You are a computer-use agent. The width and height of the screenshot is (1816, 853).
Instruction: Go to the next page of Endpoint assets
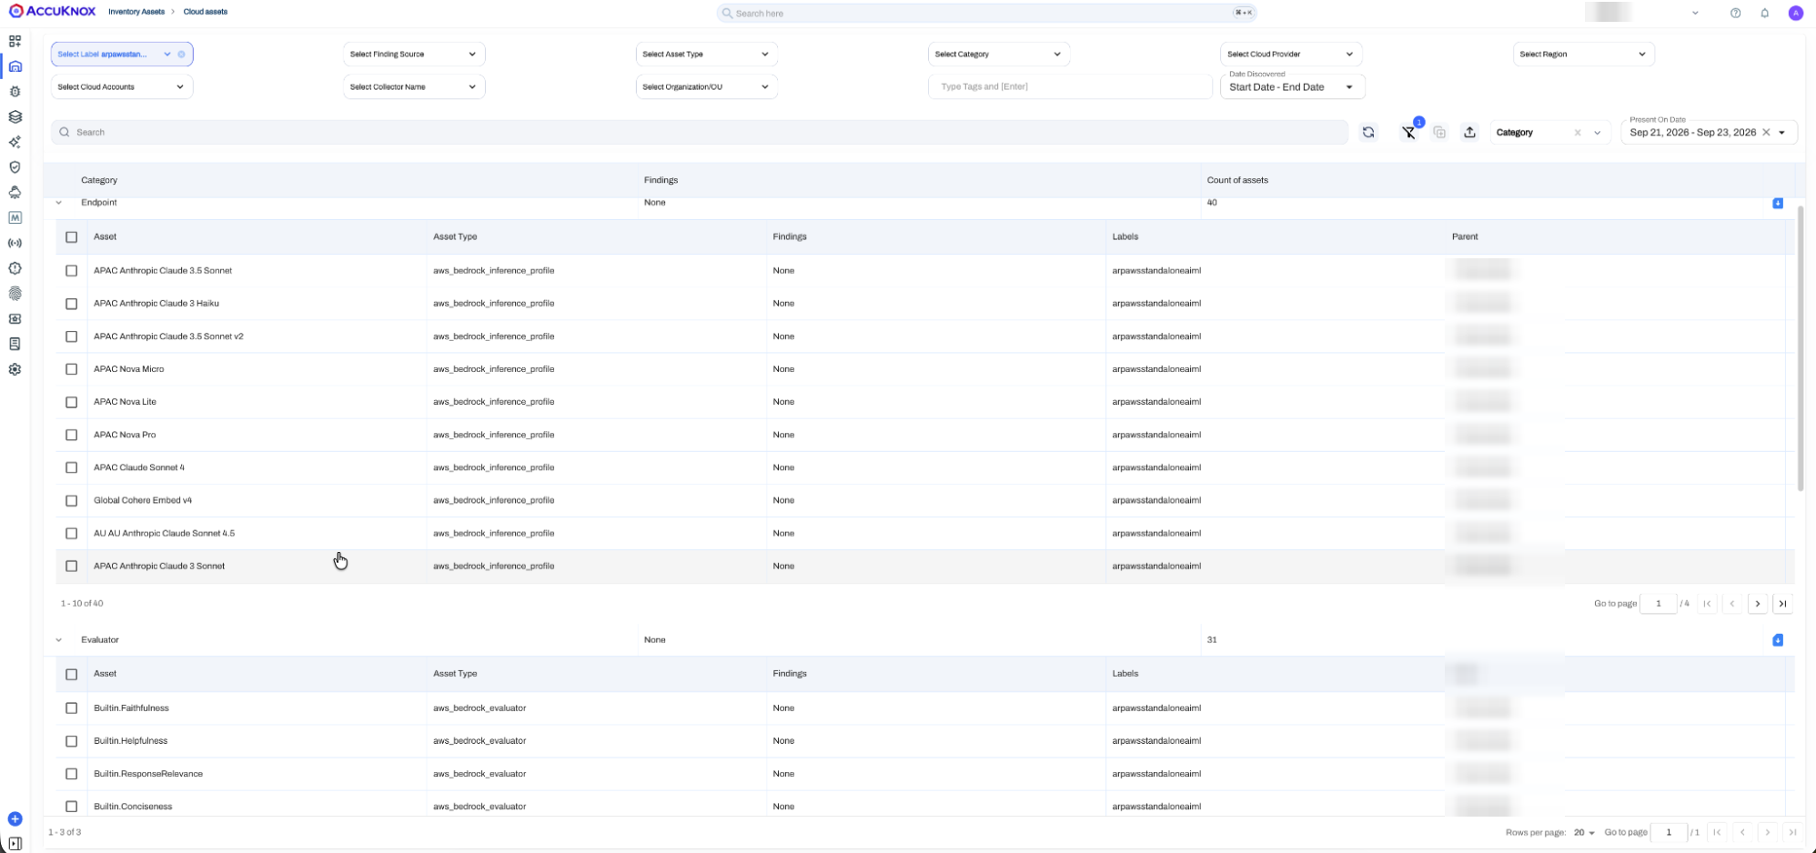coord(1758,604)
